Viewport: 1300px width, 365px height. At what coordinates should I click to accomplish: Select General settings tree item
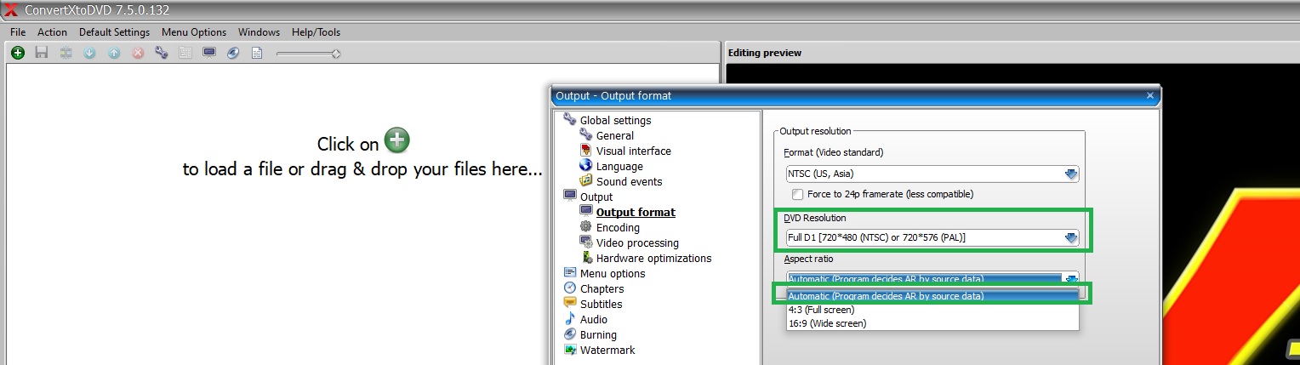614,135
